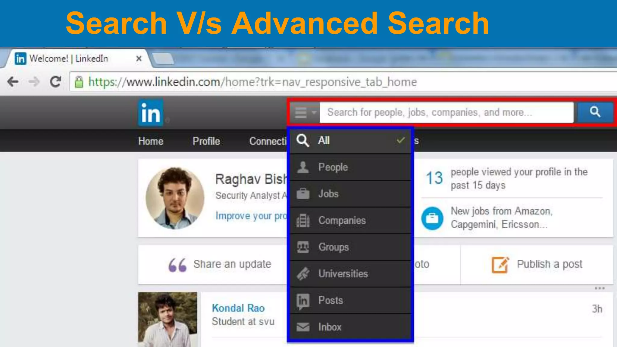This screenshot has width=617, height=347.
Task: Click the Companies building icon
Action: pos(303,220)
